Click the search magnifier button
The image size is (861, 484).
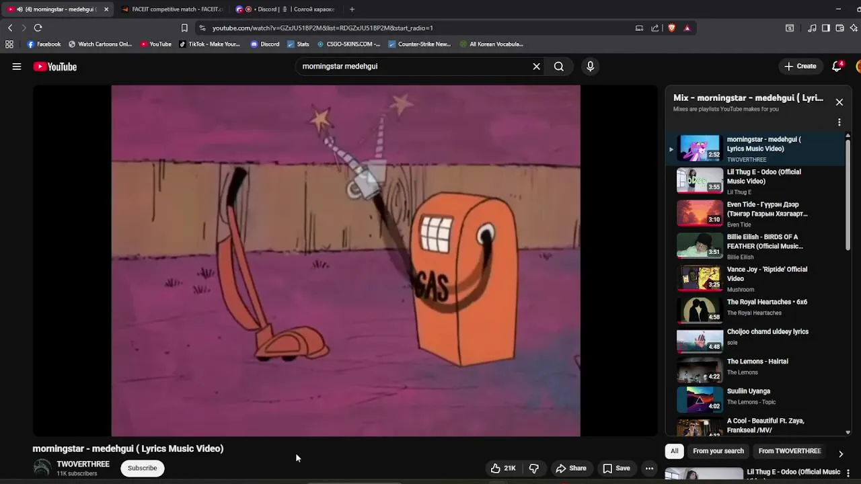[559, 67]
